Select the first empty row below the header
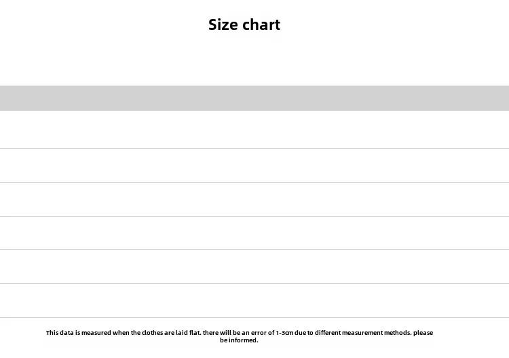The width and height of the screenshot is (509, 358). [x=254, y=129]
